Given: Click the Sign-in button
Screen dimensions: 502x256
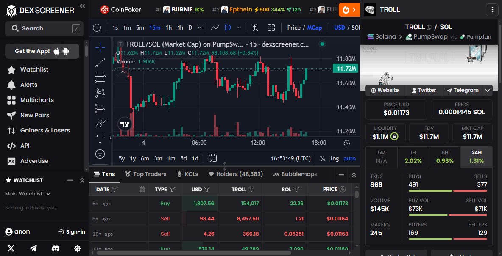Looking at the screenshot, I should pos(72,232).
